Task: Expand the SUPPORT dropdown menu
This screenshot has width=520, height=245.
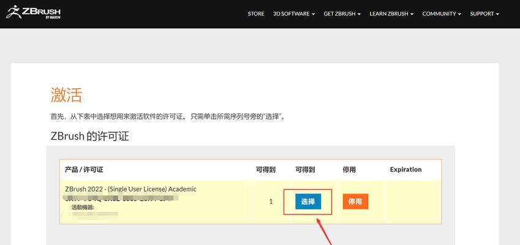Action: coord(484,14)
